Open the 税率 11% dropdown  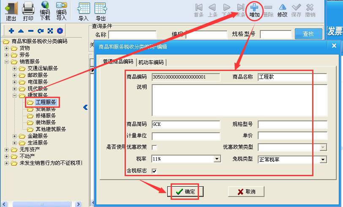217,159
